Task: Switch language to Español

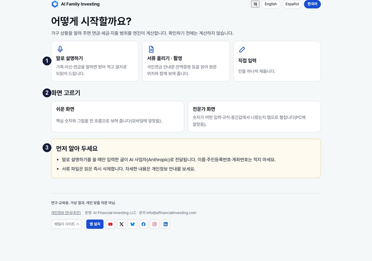Action: click(x=292, y=4)
